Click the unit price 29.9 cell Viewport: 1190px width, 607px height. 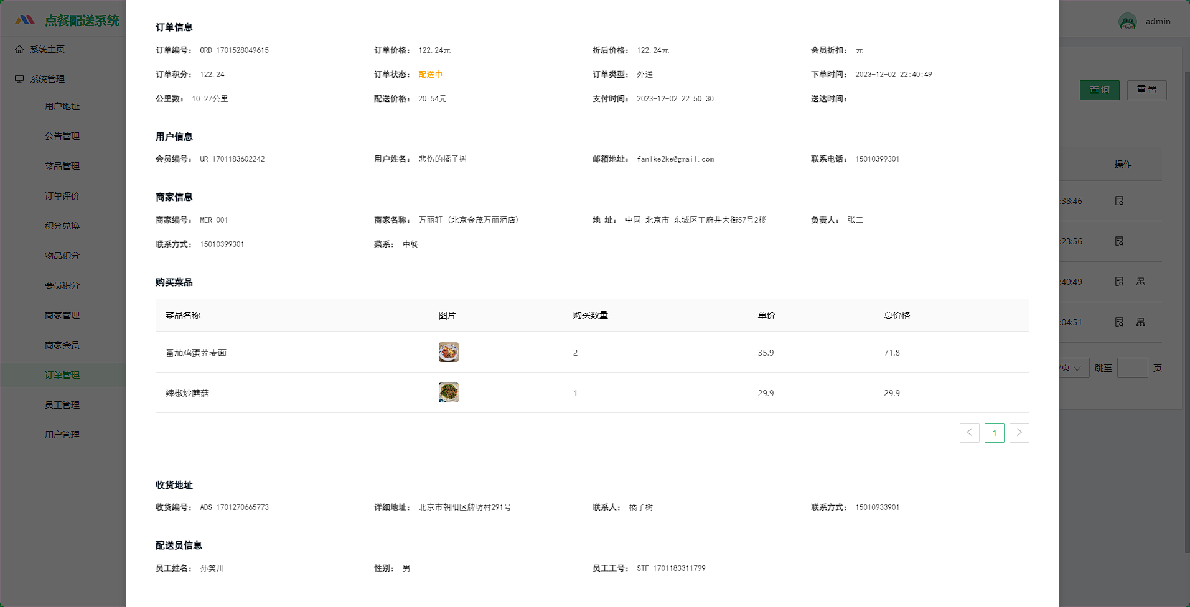pyautogui.click(x=766, y=393)
